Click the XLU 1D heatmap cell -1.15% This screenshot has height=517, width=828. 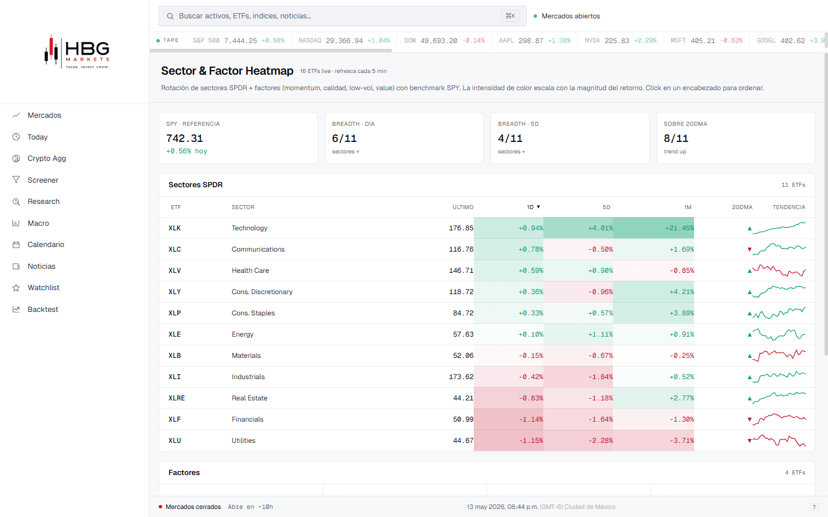[x=508, y=441]
